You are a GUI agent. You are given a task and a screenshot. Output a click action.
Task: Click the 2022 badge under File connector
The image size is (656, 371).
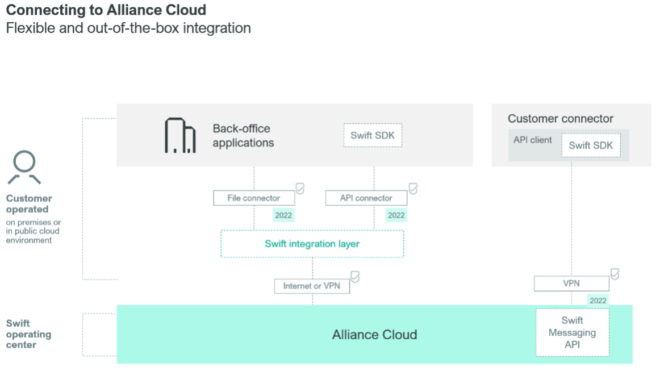point(285,215)
